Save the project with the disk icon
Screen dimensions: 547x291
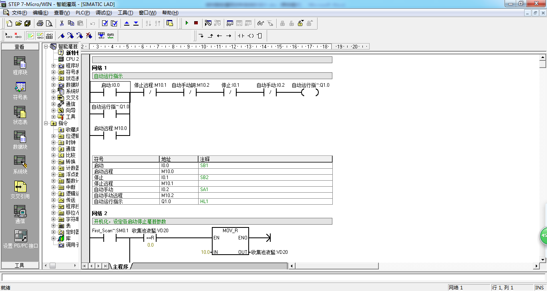coord(27,23)
